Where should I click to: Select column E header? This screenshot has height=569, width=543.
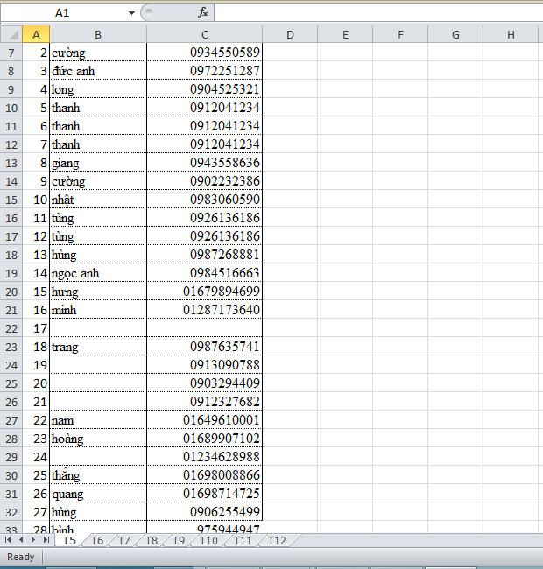(x=345, y=34)
